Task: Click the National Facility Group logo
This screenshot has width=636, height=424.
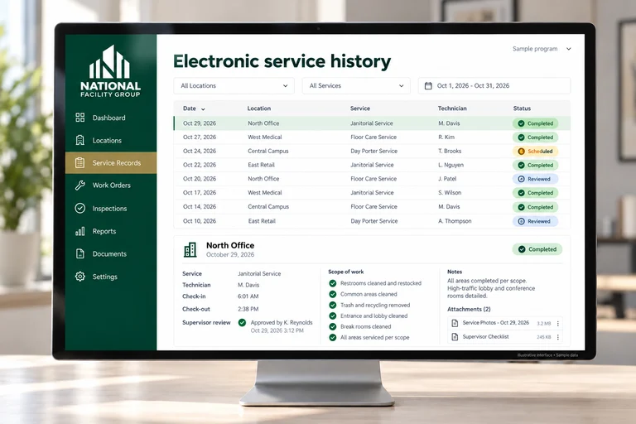Action: [x=110, y=71]
